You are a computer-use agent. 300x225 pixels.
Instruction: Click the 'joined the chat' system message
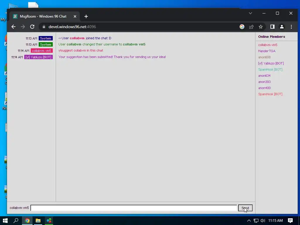85,38
